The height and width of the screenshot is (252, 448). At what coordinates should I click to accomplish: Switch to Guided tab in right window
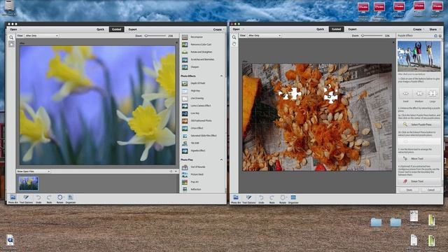336,29
